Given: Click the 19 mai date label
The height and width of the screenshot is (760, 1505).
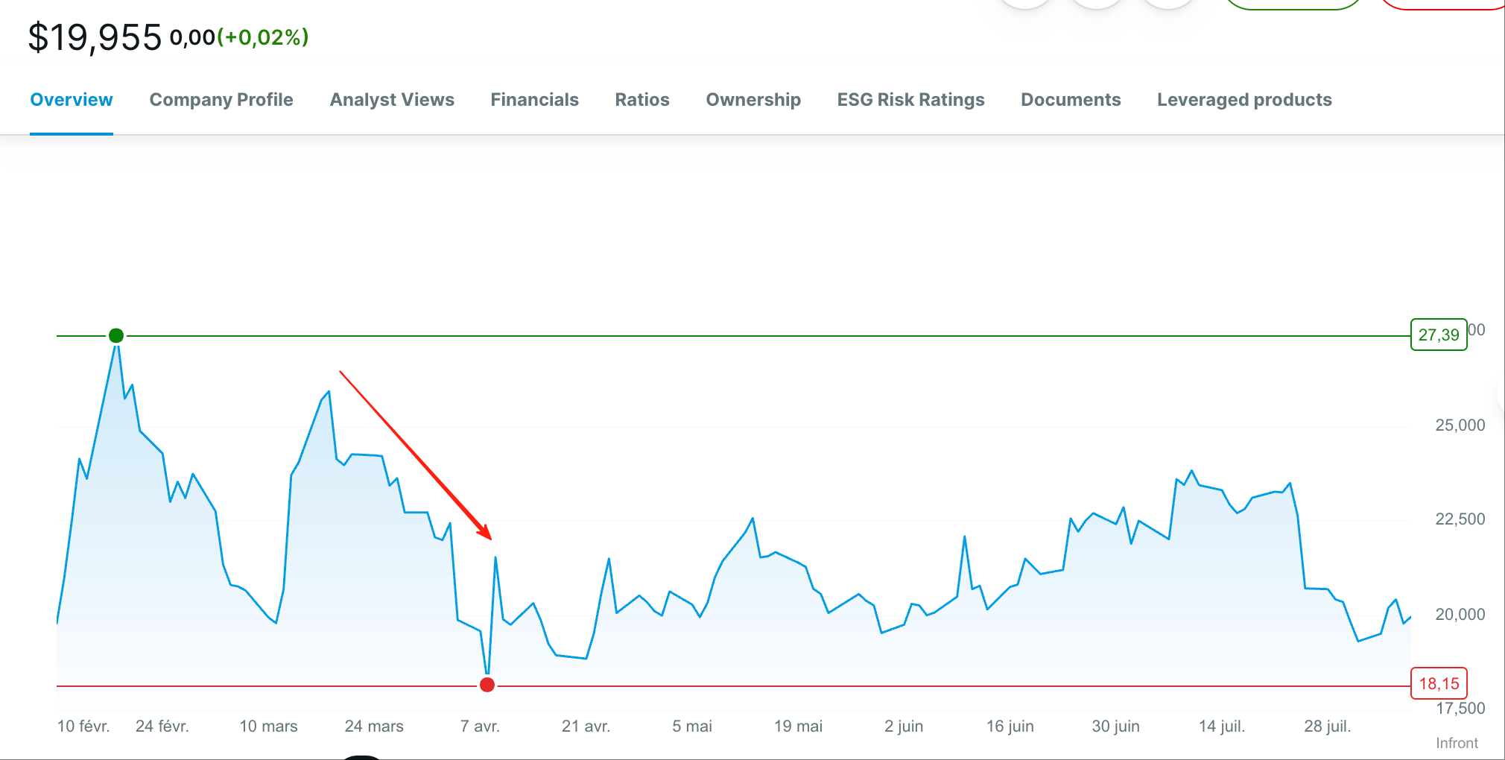Looking at the screenshot, I should [x=798, y=726].
